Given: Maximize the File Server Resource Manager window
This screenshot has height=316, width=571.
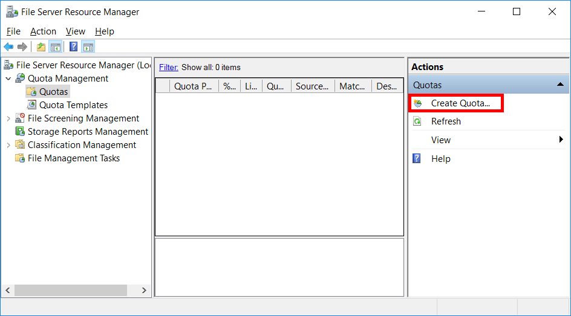Looking at the screenshot, I should coord(517,11).
